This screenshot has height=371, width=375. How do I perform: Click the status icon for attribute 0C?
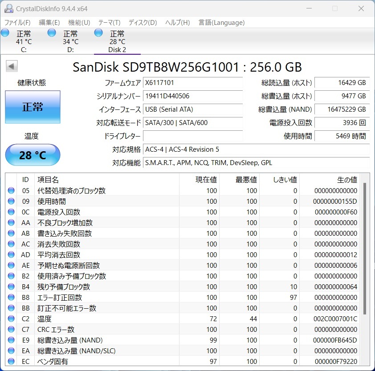click(x=11, y=212)
